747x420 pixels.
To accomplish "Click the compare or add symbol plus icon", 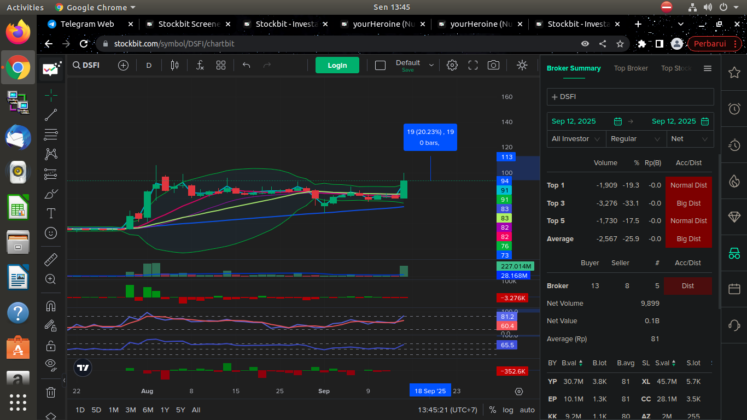I will pos(124,65).
